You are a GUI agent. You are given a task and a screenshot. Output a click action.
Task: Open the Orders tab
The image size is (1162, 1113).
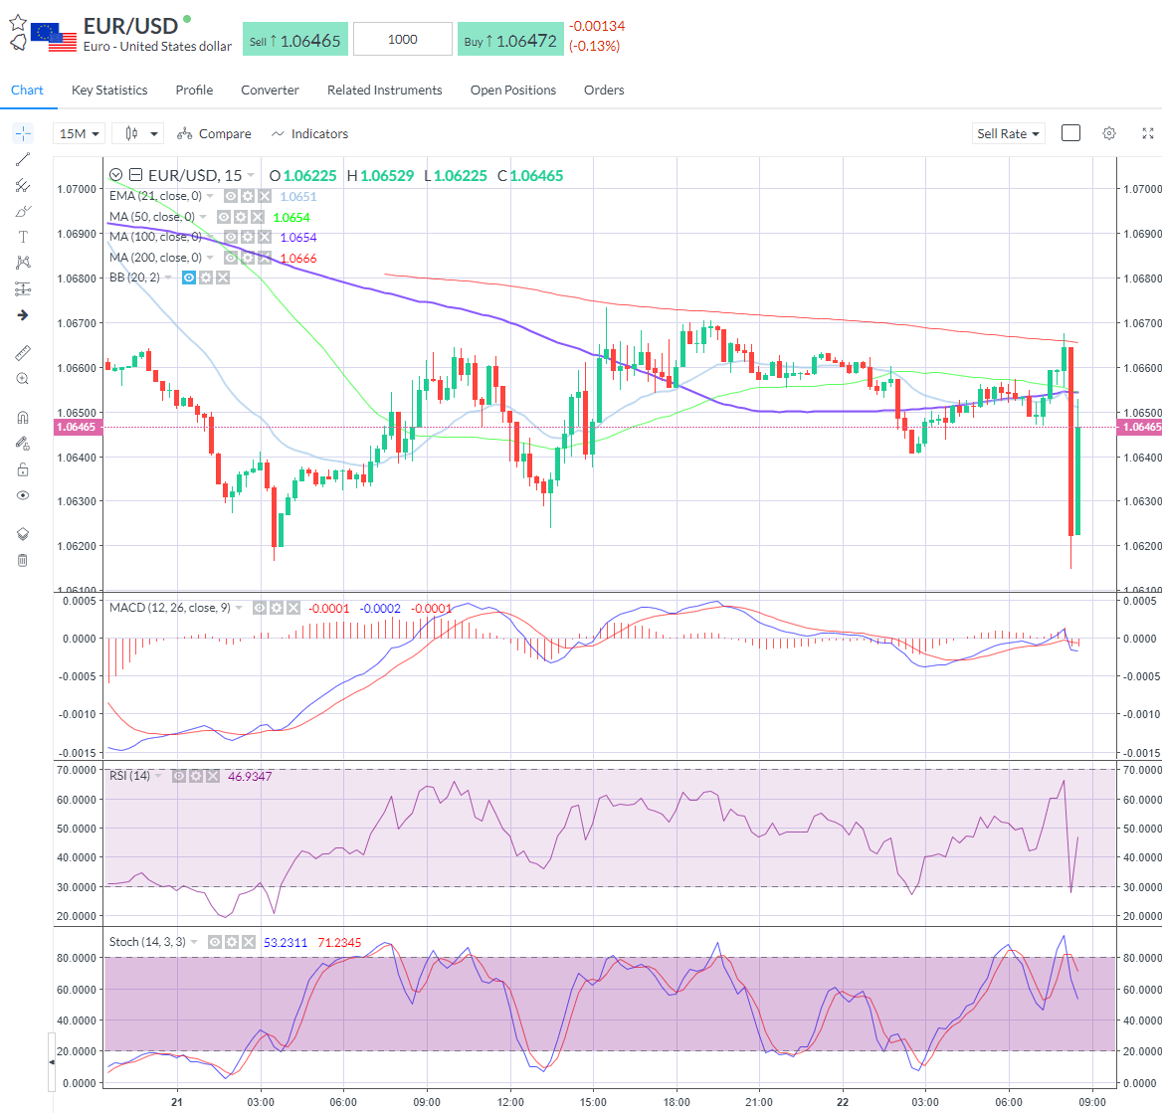click(x=604, y=90)
